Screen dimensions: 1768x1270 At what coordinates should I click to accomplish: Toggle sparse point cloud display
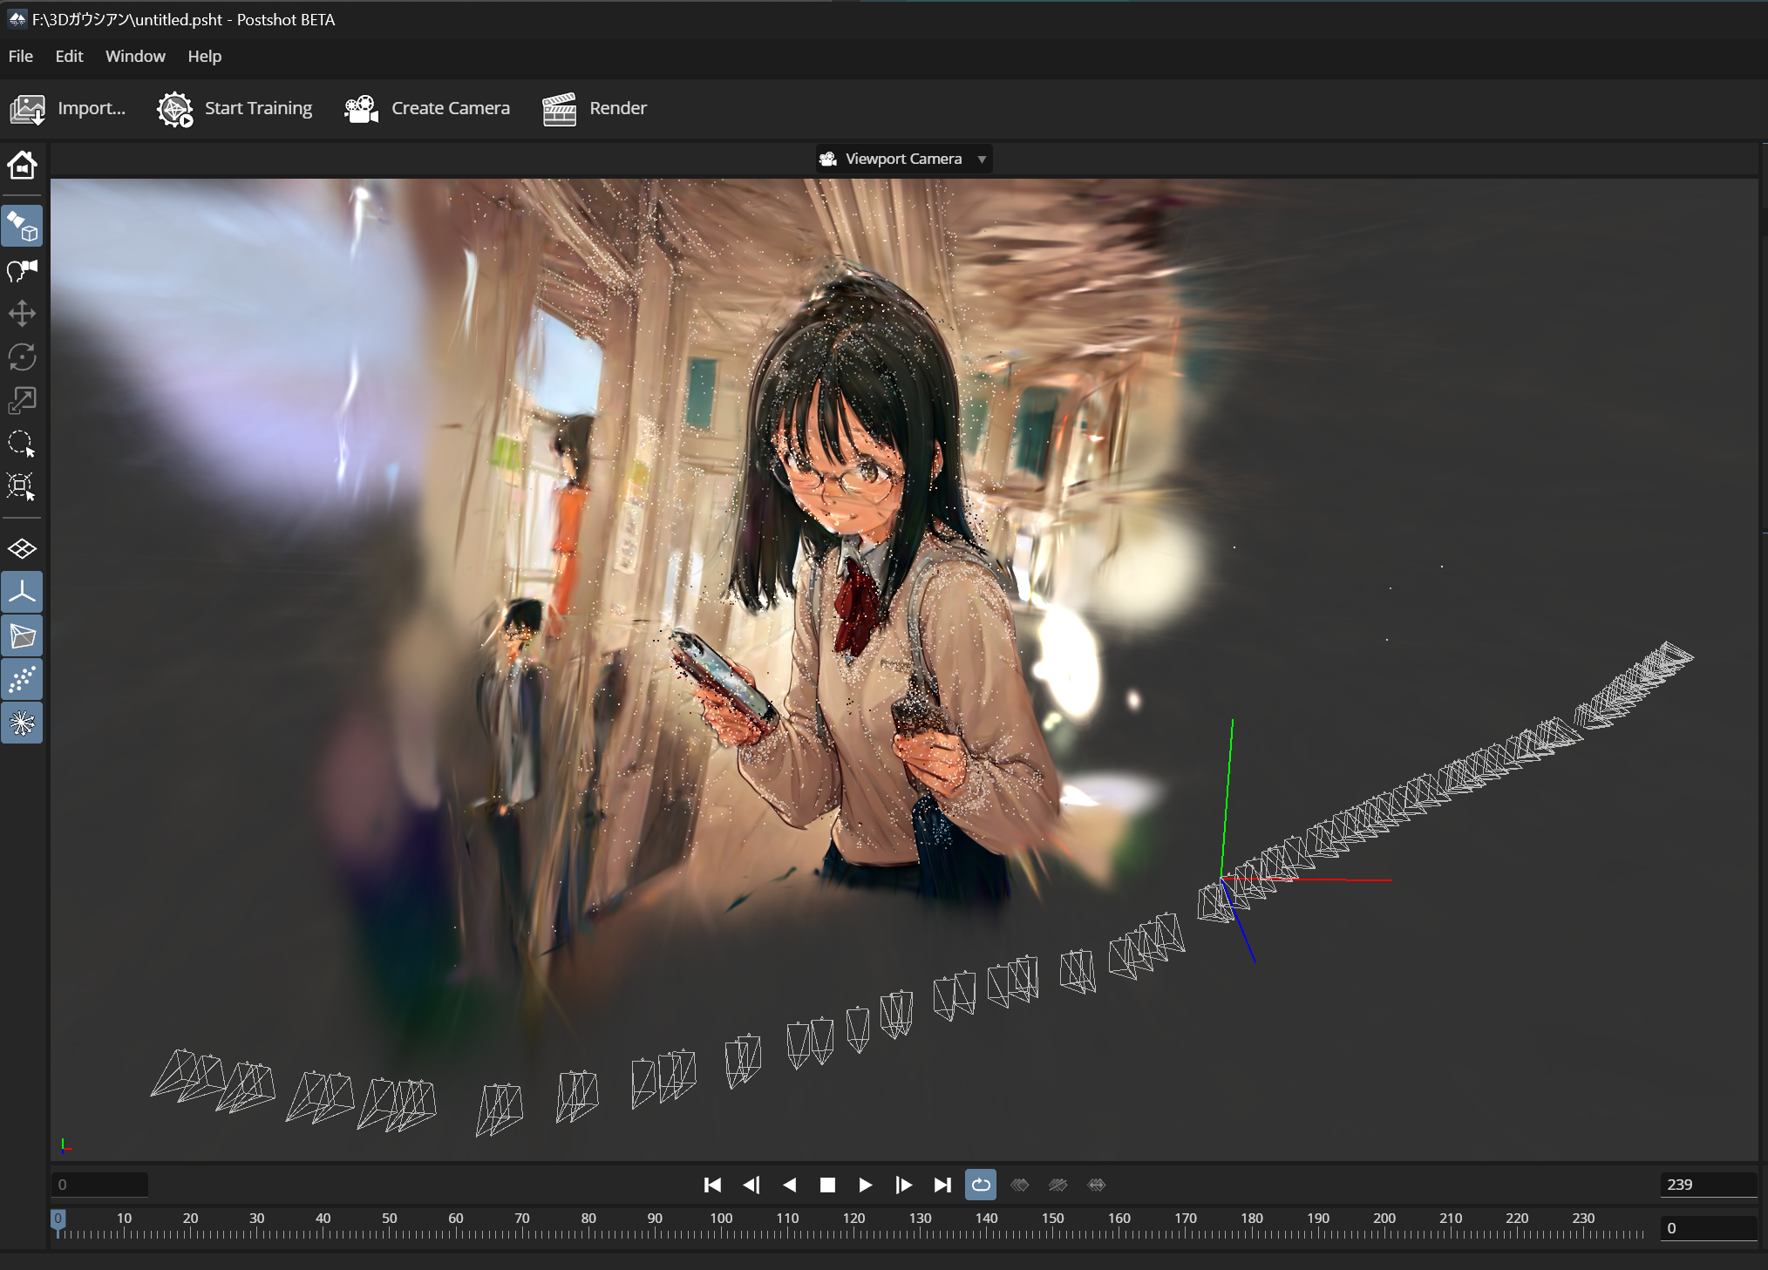click(22, 680)
